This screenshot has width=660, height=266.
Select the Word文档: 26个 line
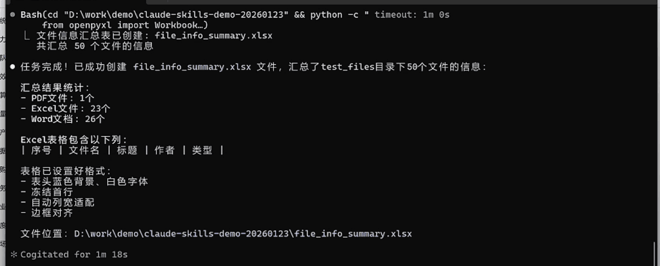[x=63, y=119]
